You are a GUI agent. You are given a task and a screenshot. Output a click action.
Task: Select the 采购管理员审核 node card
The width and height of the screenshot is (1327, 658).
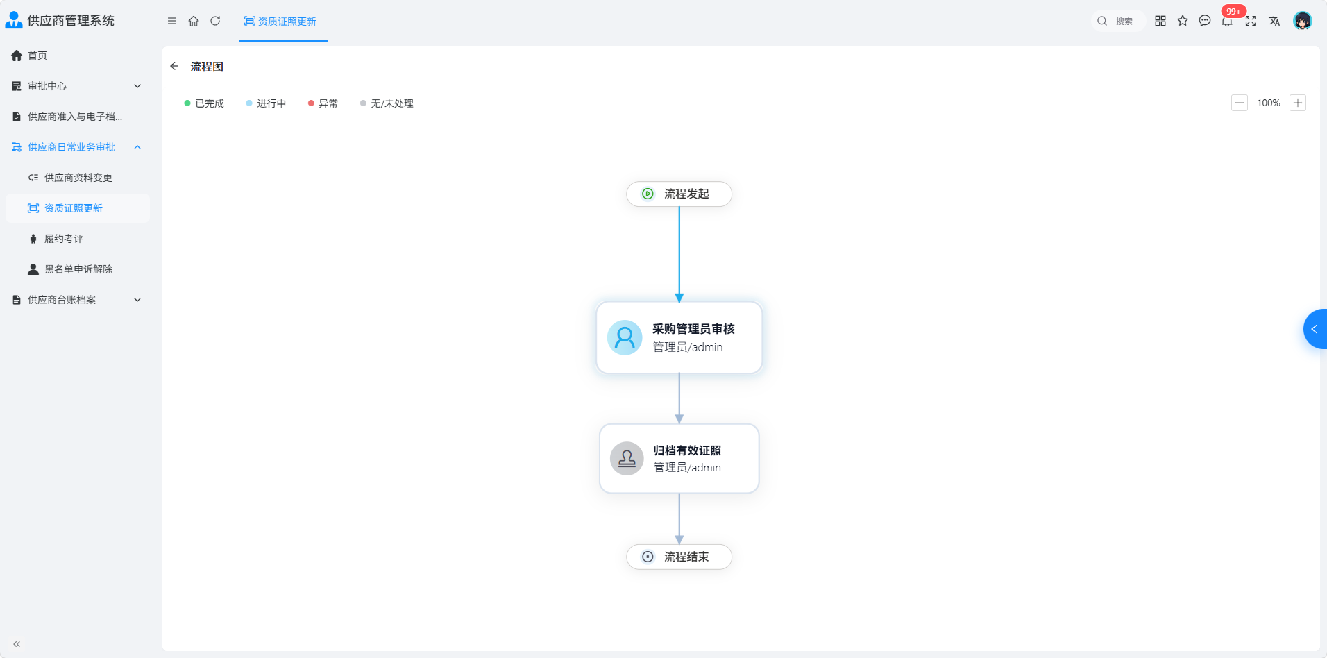coord(679,337)
